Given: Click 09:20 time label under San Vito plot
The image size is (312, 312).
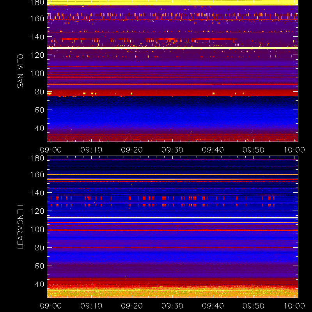Looking at the screenshot, I should coord(132,150).
